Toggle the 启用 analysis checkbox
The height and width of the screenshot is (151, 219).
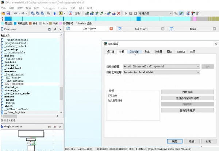click(110, 95)
